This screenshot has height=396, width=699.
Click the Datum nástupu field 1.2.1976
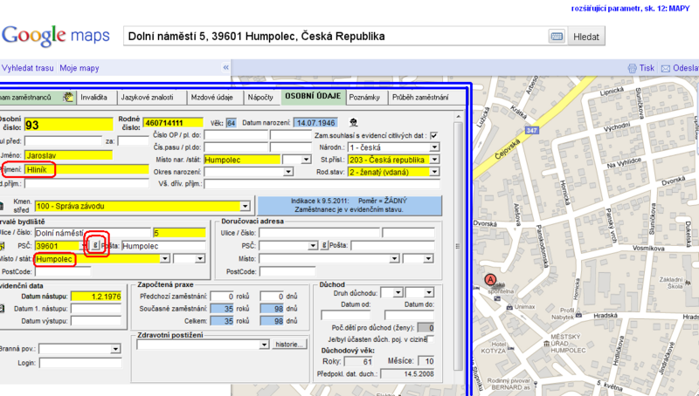click(96, 297)
